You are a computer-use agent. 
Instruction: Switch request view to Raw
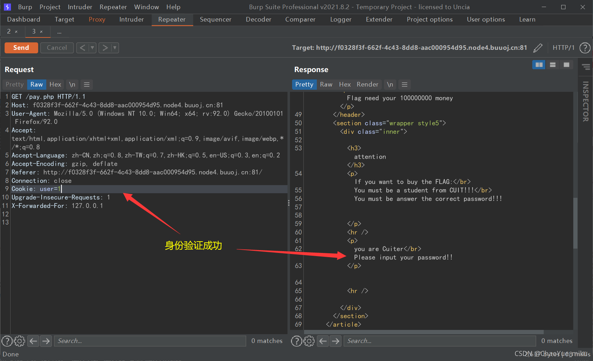[36, 84]
